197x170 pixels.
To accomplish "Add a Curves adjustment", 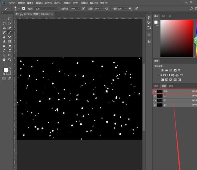I will [x=171, y=70].
